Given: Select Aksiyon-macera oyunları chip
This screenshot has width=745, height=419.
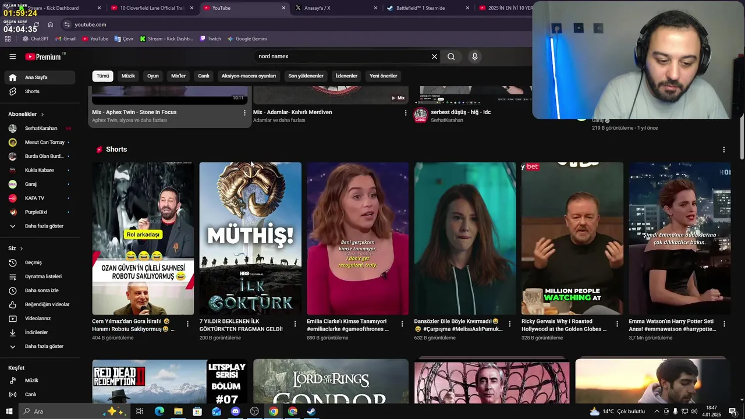Looking at the screenshot, I should click(x=249, y=76).
